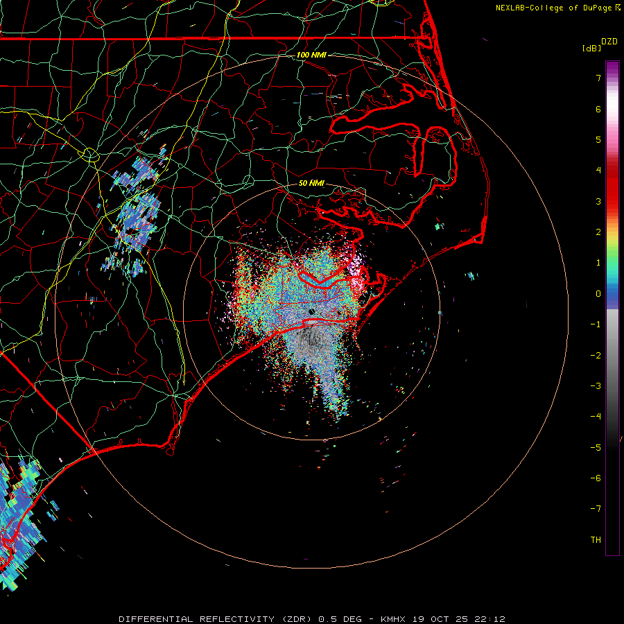Click the -5 value on color scale
The width and height of the screenshot is (624, 624).
(x=596, y=448)
